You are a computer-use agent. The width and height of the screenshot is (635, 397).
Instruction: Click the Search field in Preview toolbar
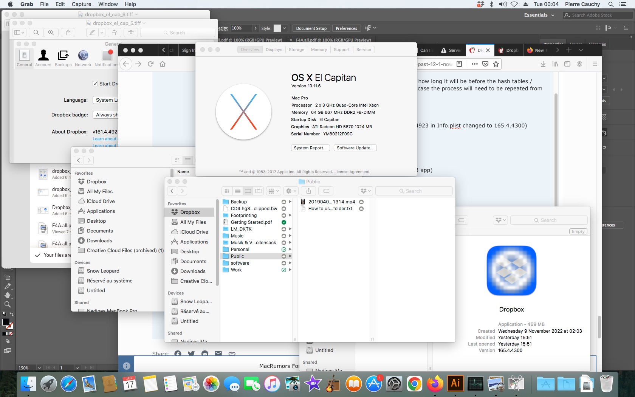coord(178,33)
